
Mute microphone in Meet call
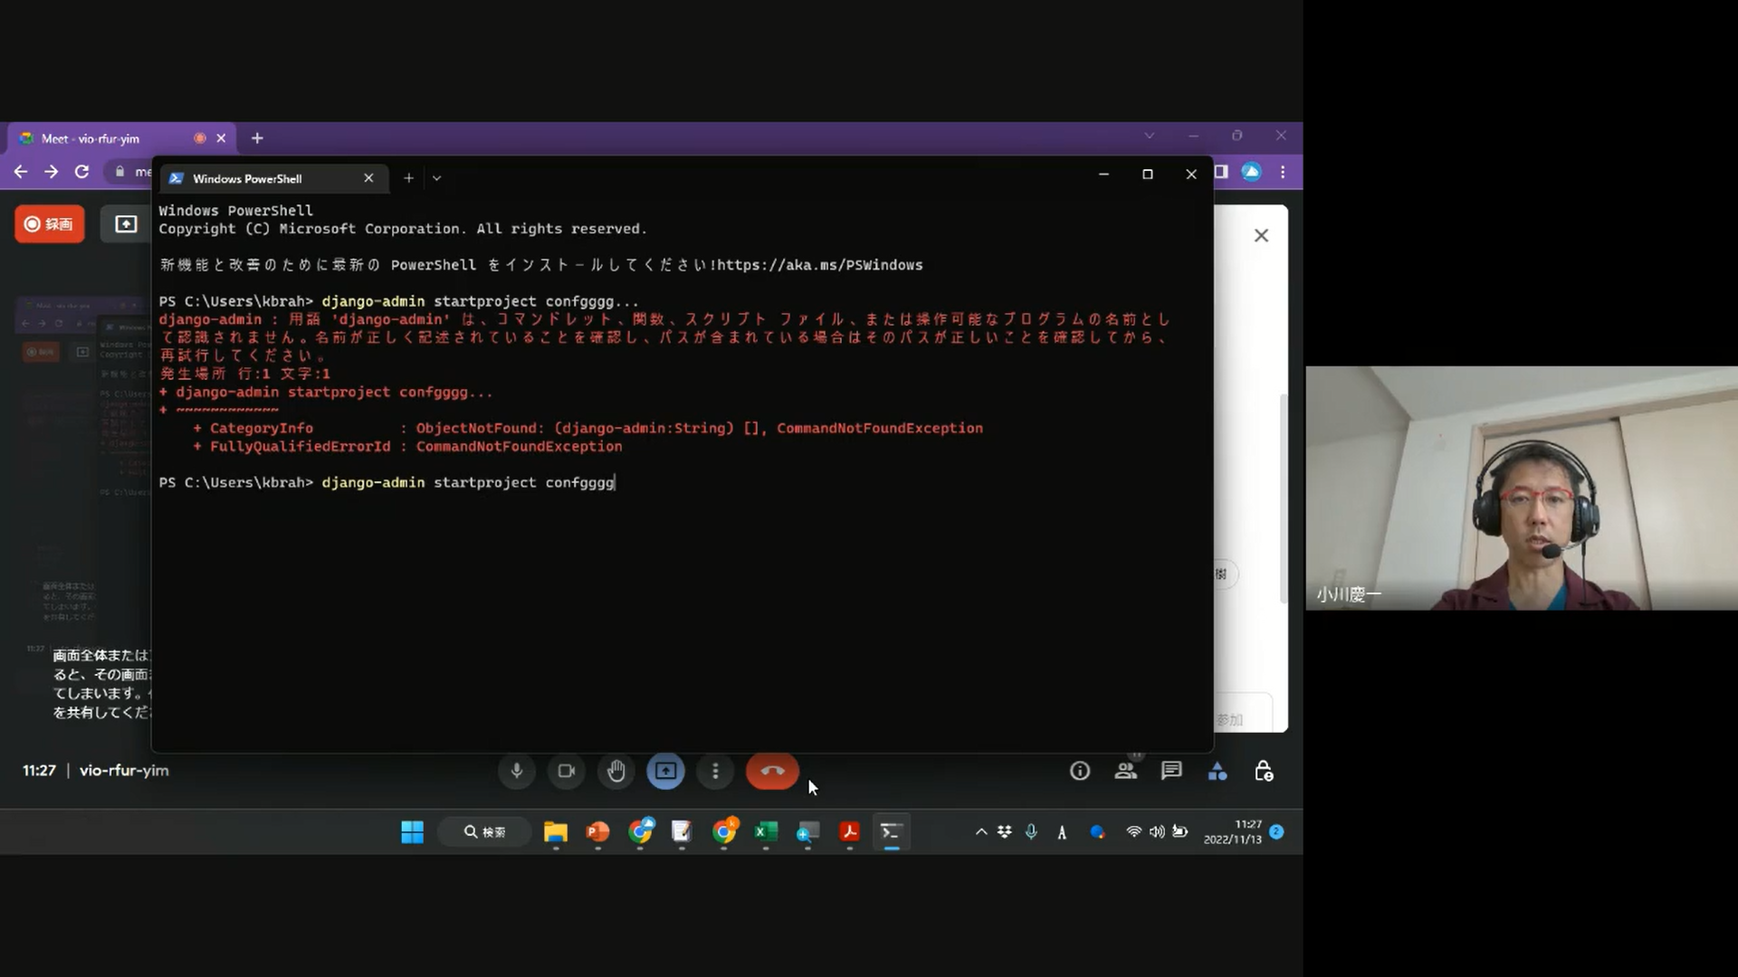click(516, 771)
